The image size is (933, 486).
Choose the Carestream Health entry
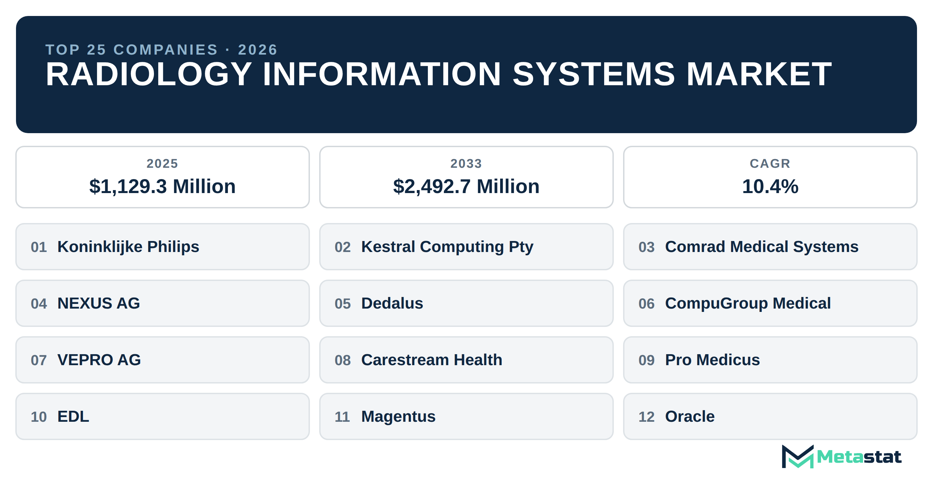pos(466,360)
